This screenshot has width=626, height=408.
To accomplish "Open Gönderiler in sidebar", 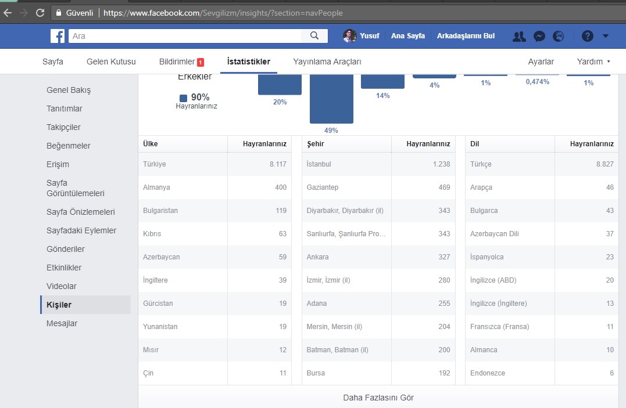I will 66,249.
